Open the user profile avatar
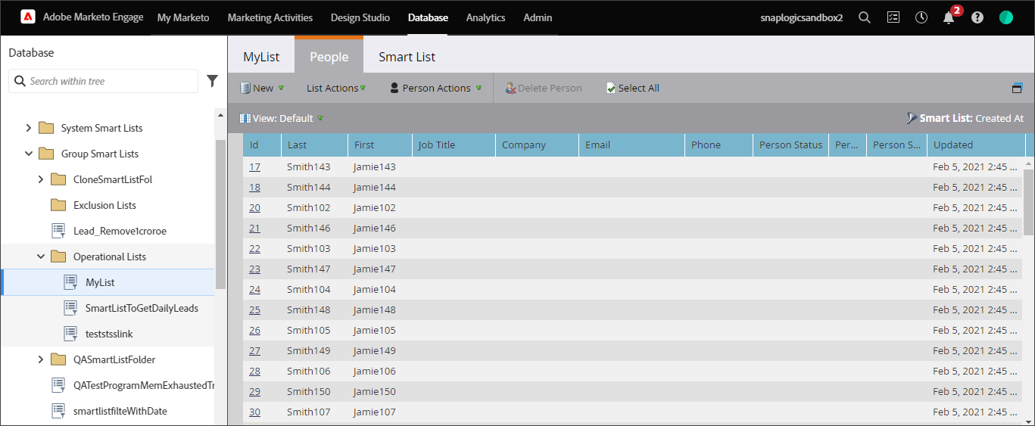1035x426 pixels. tap(1006, 17)
